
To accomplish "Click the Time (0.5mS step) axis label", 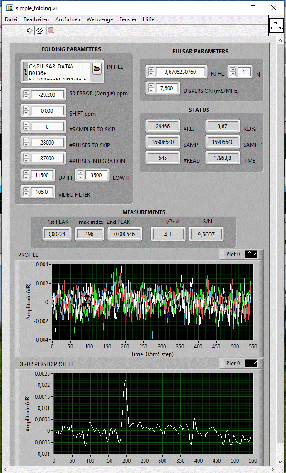I will [x=152, y=354].
